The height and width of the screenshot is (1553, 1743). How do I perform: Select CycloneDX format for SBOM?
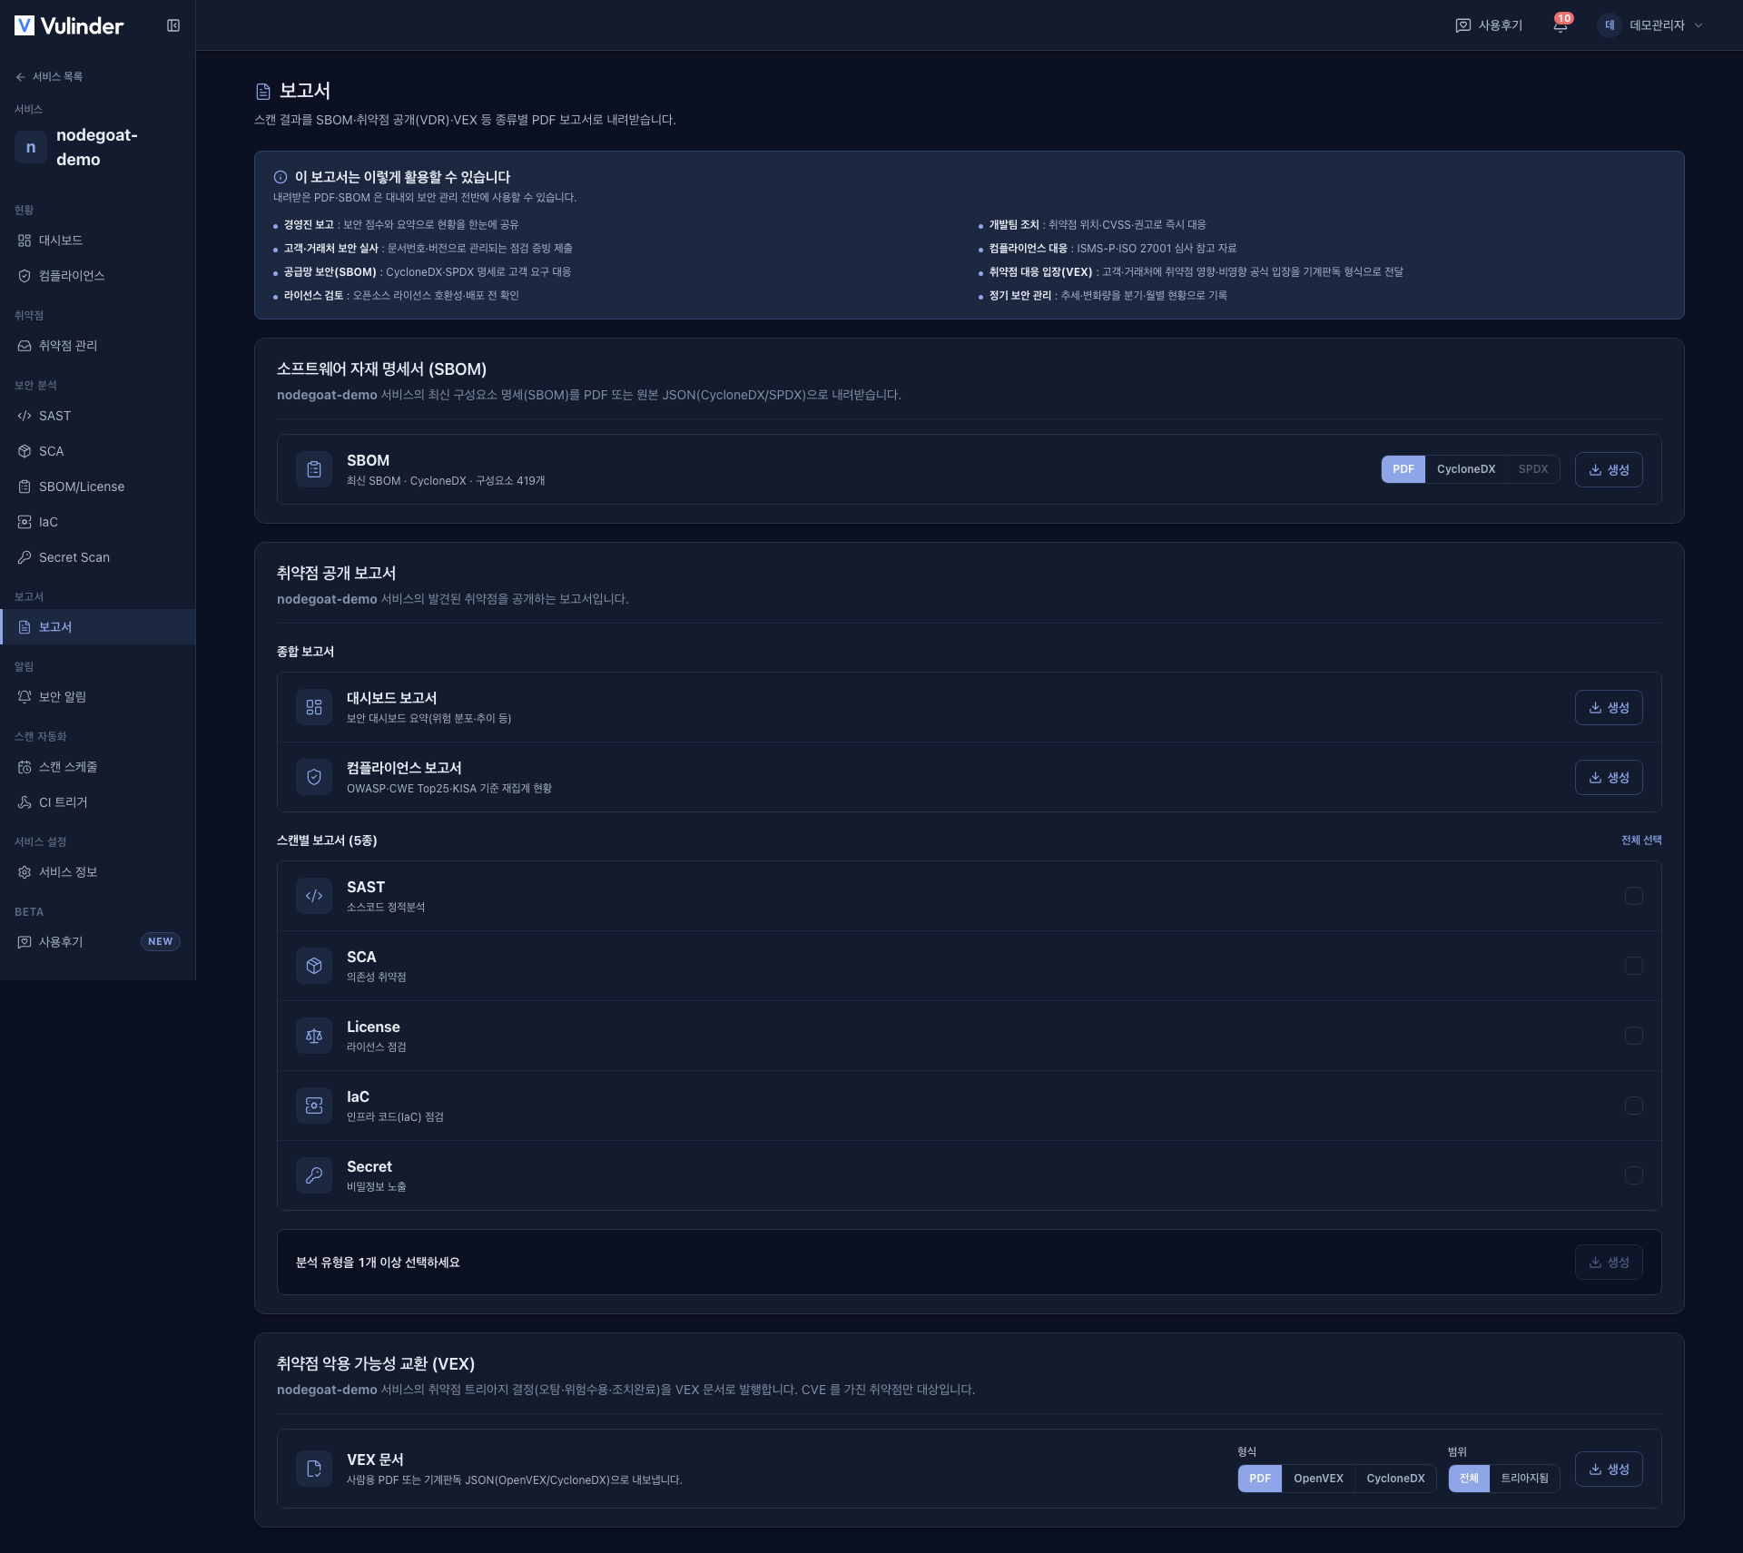pyautogui.click(x=1465, y=469)
